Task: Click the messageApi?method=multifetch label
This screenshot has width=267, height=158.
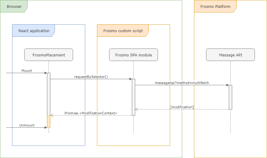Action: pos(182,83)
